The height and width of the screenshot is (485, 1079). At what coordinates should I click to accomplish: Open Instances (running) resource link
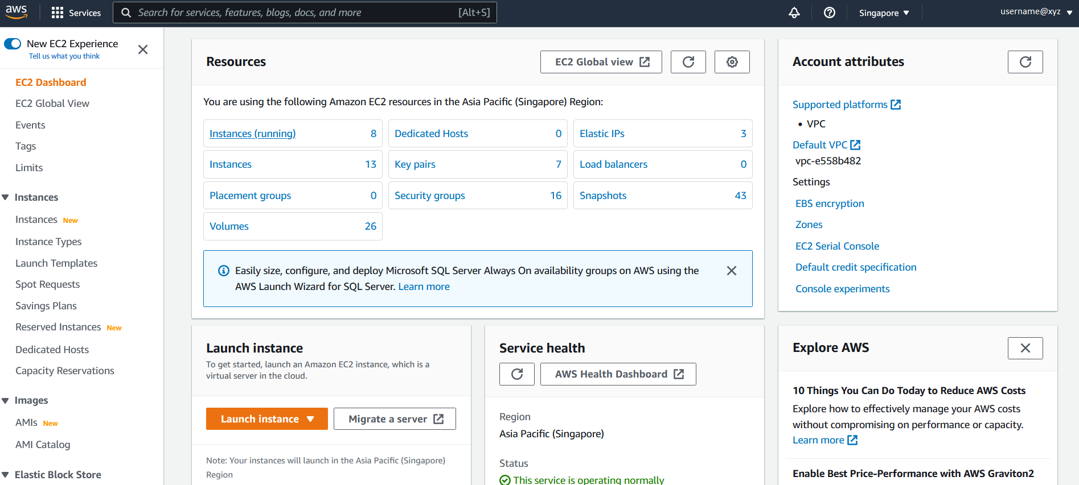point(252,134)
